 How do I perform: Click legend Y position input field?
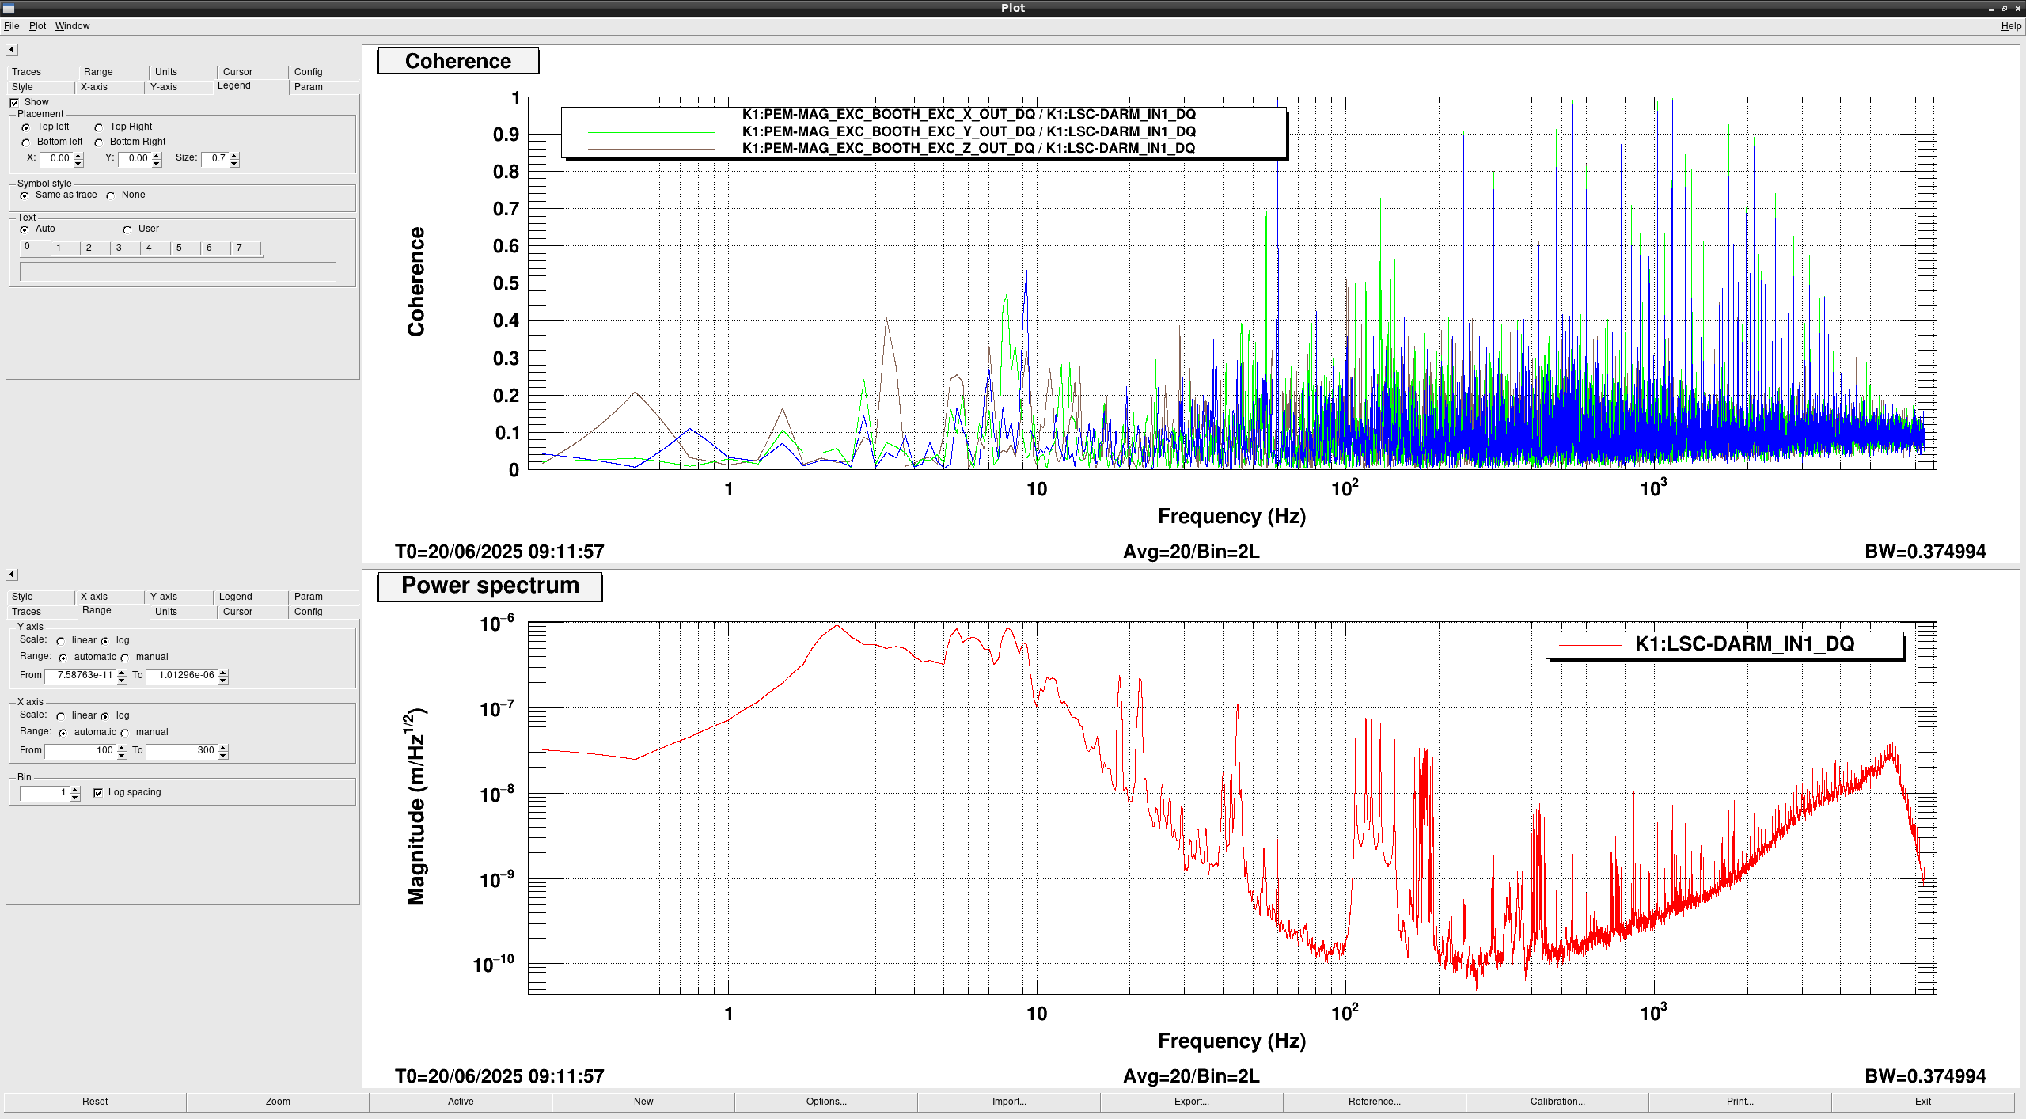135,159
